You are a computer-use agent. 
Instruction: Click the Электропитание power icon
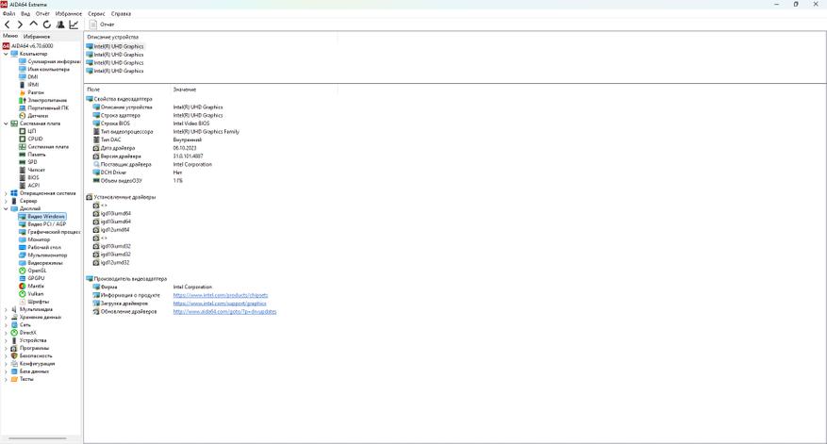(x=22, y=100)
